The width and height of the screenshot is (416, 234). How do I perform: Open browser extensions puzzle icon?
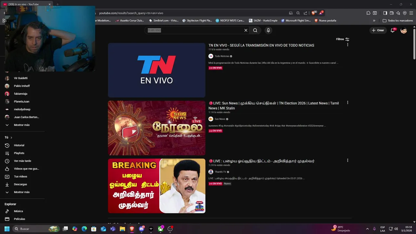pos(368,13)
